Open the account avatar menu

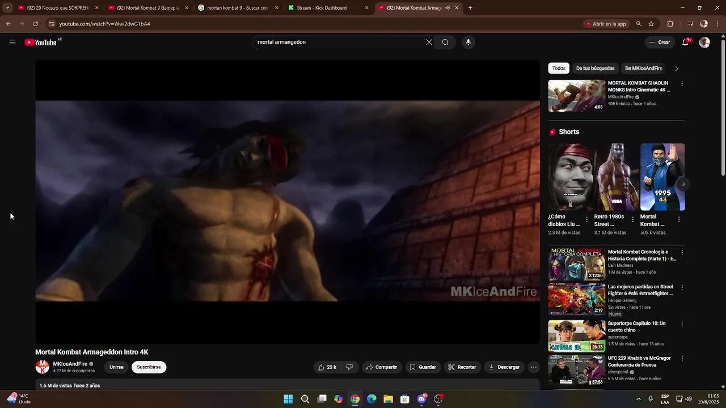(x=704, y=42)
